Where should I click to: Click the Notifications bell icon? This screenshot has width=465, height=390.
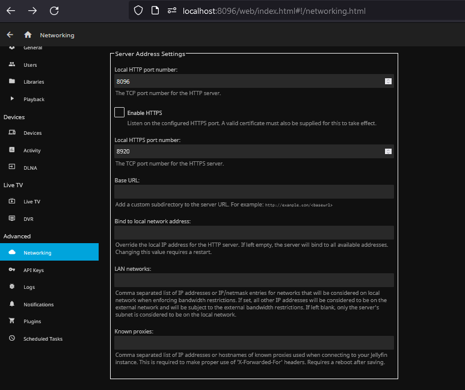point(12,305)
